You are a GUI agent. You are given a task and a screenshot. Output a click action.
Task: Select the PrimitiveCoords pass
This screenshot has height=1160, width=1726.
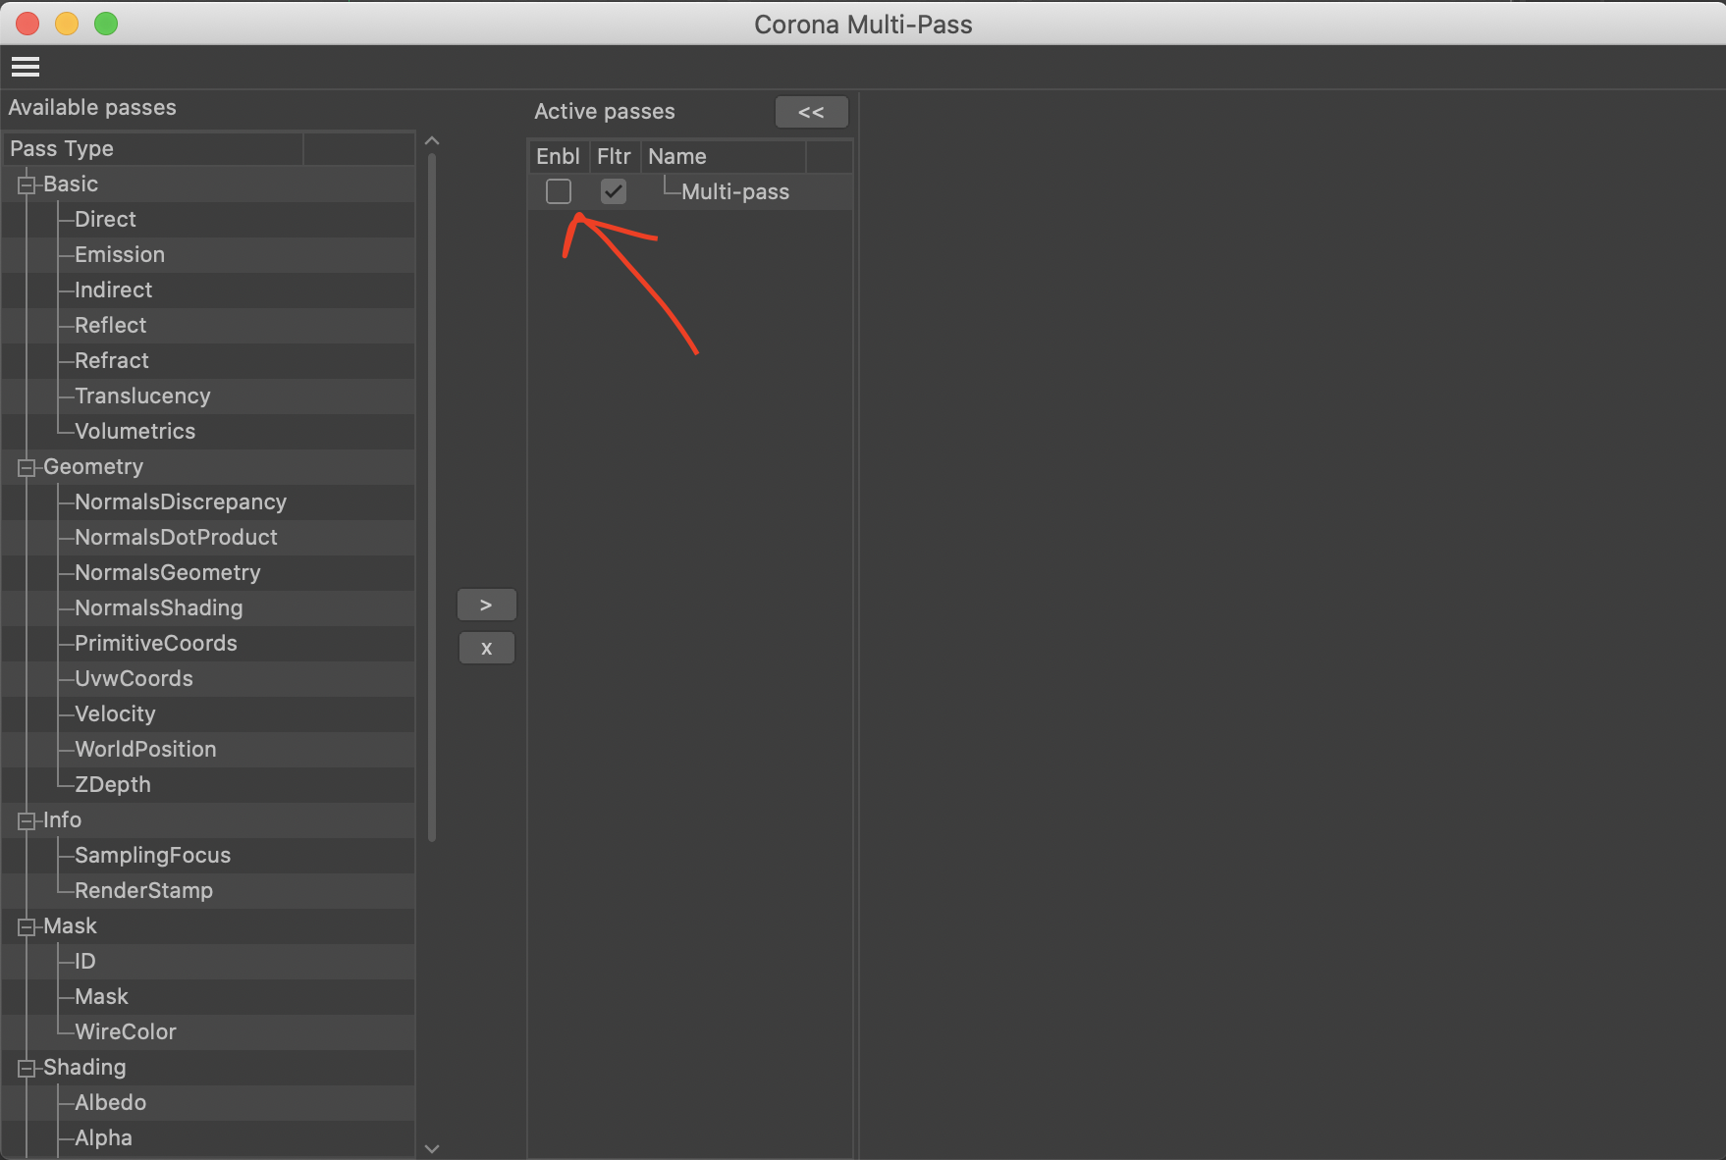click(x=156, y=643)
